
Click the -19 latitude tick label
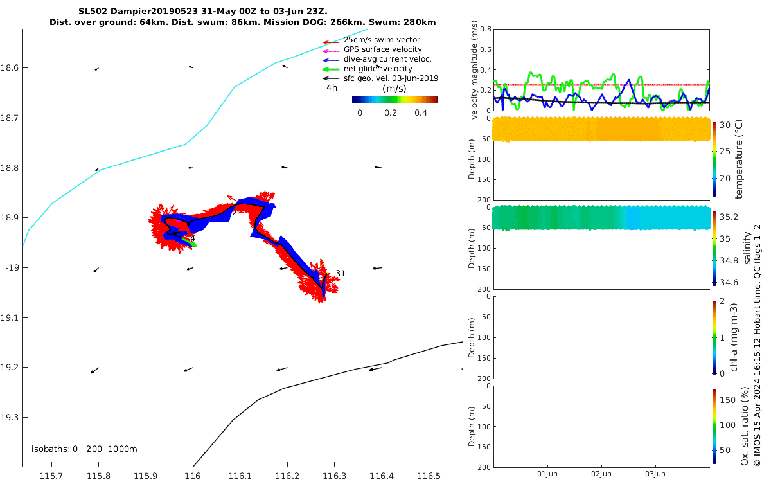11,267
